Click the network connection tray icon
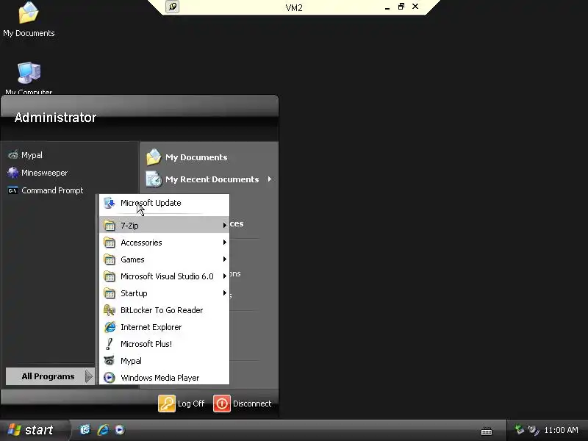 pyautogui.click(x=520, y=429)
